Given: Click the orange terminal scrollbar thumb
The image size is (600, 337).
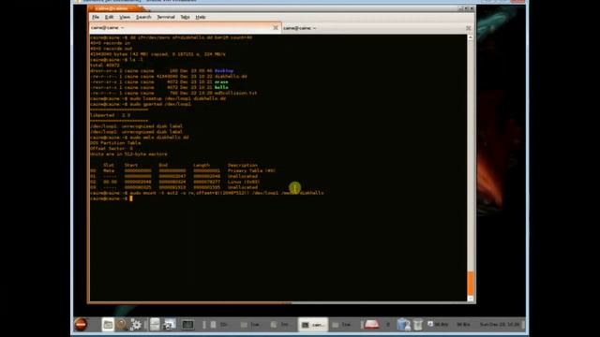Looking at the screenshot, I should [471, 283].
